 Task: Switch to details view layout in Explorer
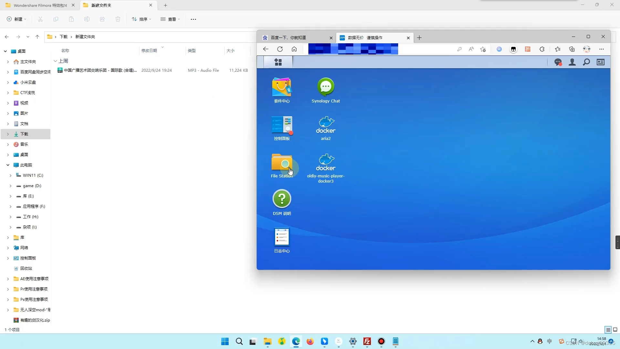[x=608, y=330]
